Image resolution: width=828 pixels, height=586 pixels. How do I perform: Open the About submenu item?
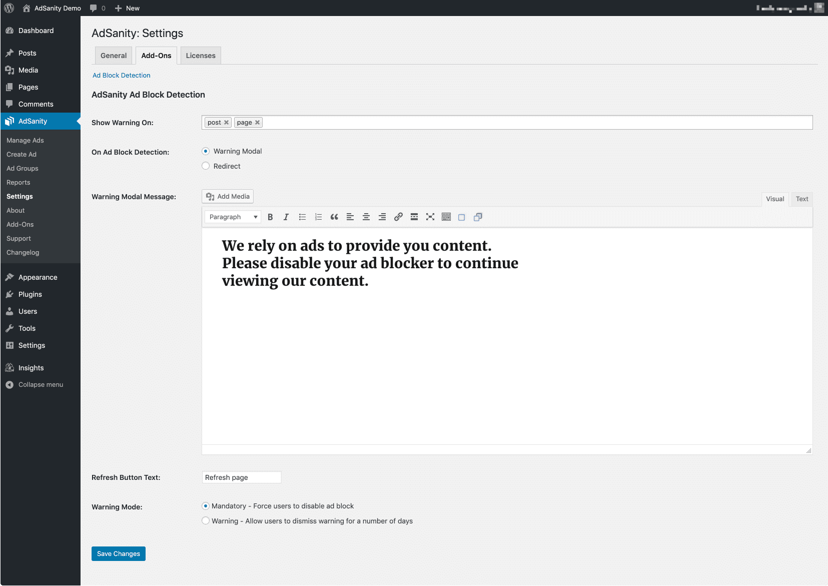16,211
